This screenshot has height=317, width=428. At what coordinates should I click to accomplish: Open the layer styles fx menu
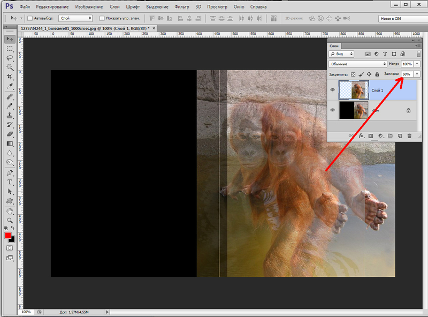(361, 136)
